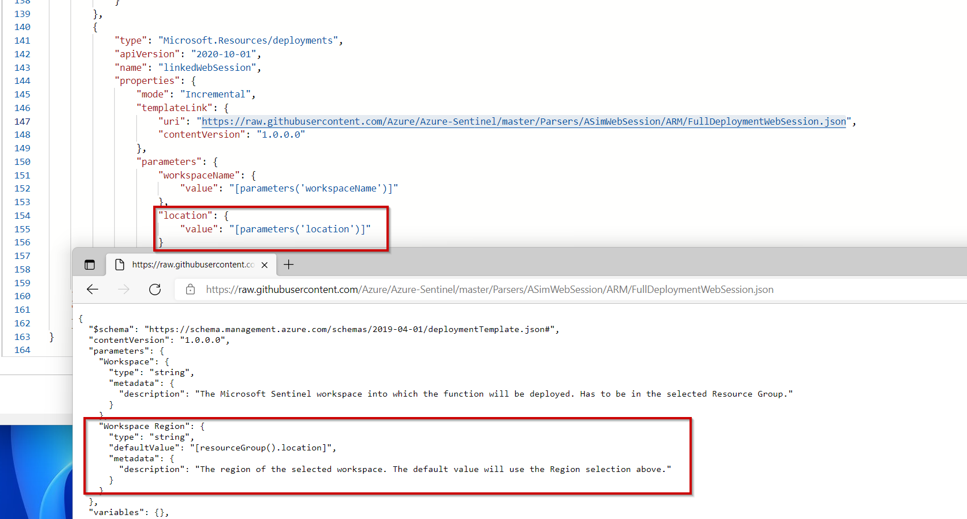Image resolution: width=967 pixels, height=519 pixels.
Task: Click the linkedWebSession name value
Action: 207,67
